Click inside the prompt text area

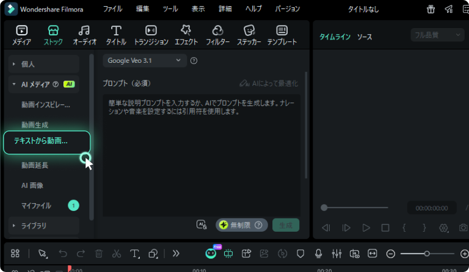[202, 156]
